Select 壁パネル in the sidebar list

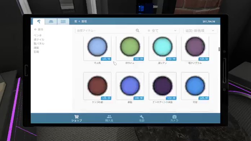[39, 43]
